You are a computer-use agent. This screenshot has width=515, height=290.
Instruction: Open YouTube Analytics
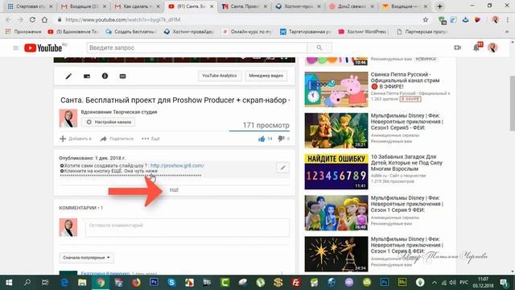coord(220,76)
